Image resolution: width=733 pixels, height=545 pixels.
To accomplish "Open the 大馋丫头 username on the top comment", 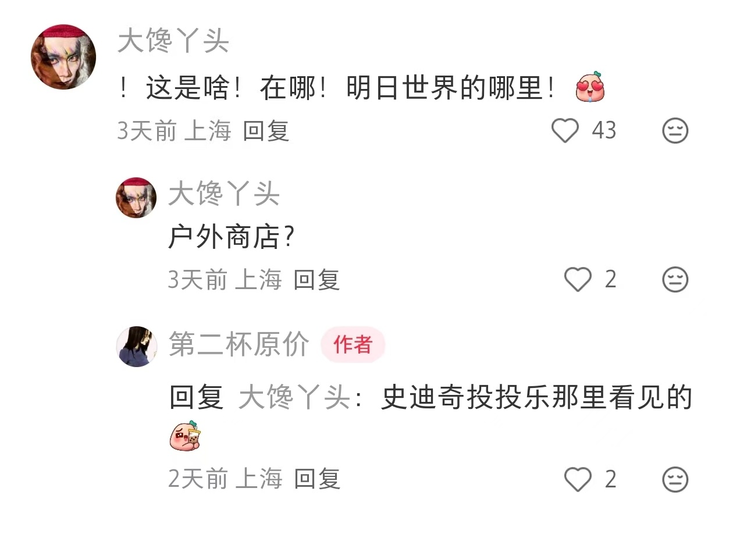I will 173,41.
